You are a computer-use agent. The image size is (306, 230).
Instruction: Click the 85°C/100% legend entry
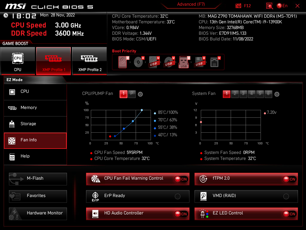click(x=166, y=113)
